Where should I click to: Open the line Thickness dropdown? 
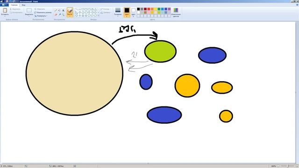click(118, 12)
